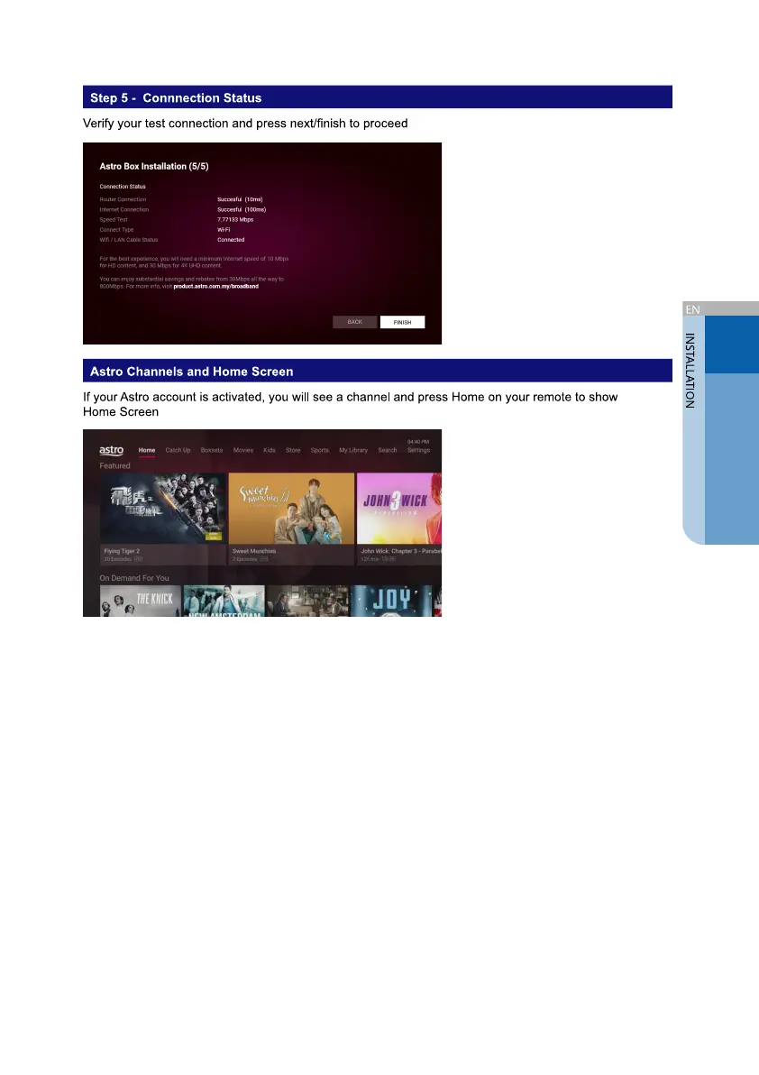Click the Connected cable status value
This screenshot has height=1075, width=759.
click(x=231, y=240)
